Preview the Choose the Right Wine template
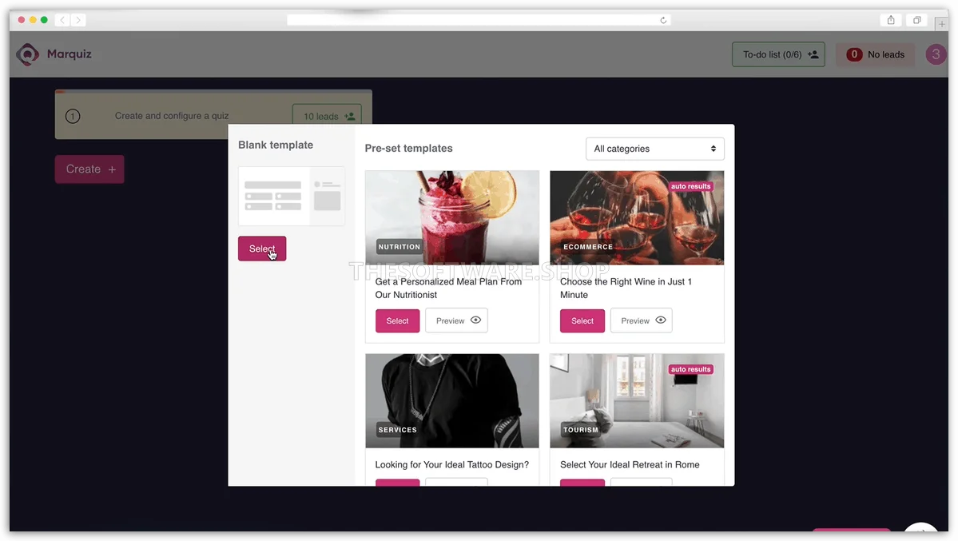The height and width of the screenshot is (541, 958). point(642,321)
